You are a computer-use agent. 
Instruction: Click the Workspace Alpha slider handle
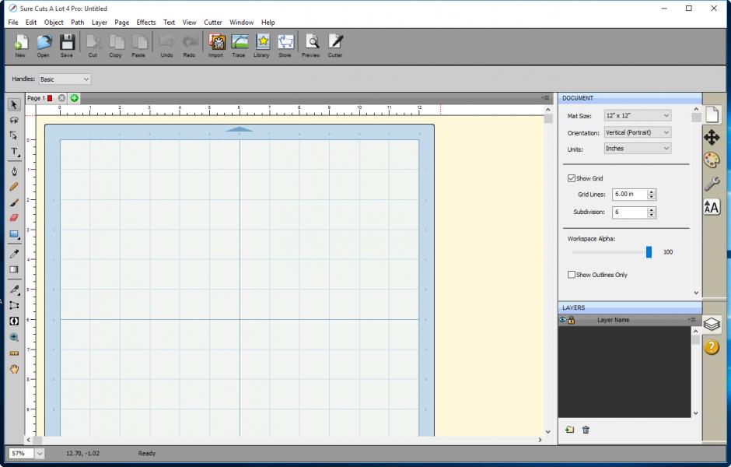click(649, 252)
